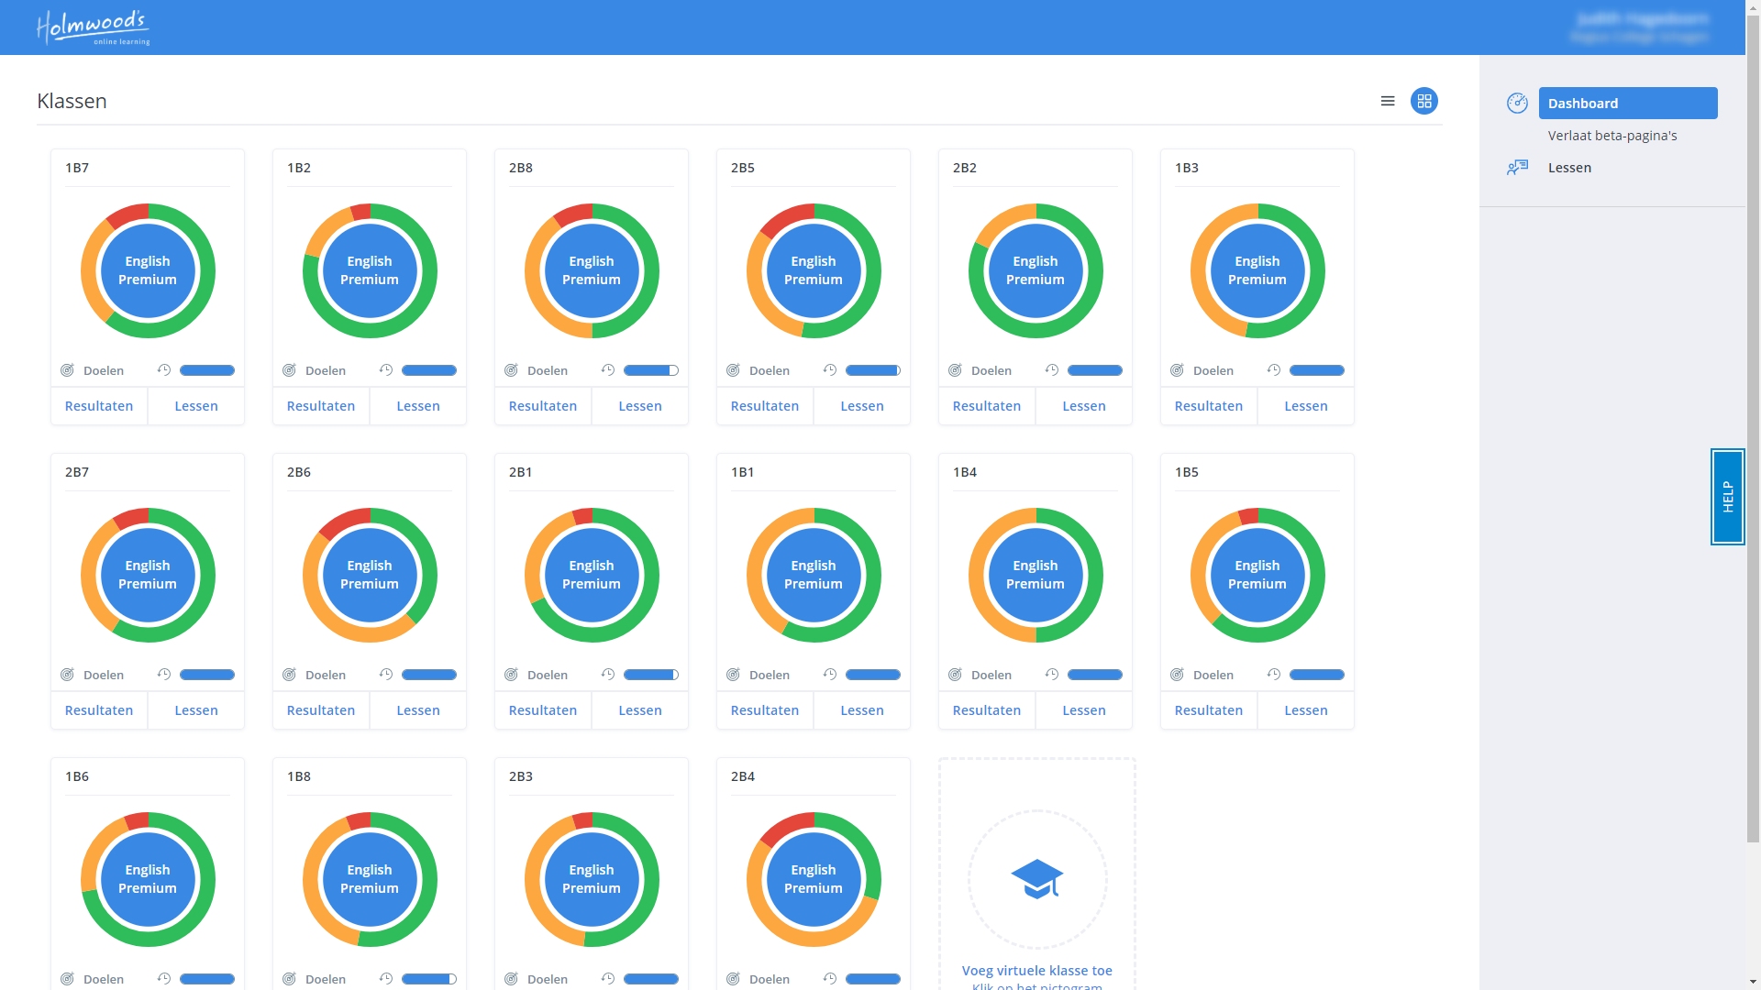The height and width of the screenshot is (990, 1761).
Task: Click the history clock icon on class 2B5
Action: (830, 369)
